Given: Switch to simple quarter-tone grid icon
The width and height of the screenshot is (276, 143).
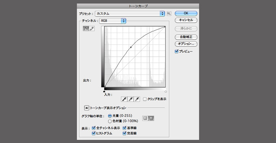Looking at the screenshot, I should (x=145, y=118).
